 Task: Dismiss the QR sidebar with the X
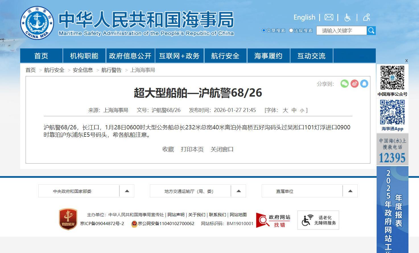tap(406, 61)
